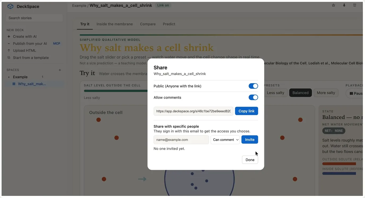Click the inside solute blue bar

pyautogui.click(x=339, y=174)
